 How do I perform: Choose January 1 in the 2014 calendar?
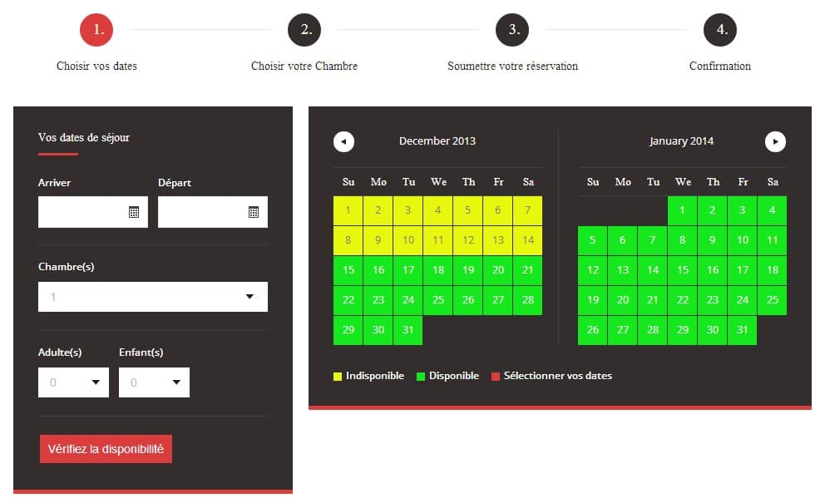pyautogui.click(x=683, y=210)
